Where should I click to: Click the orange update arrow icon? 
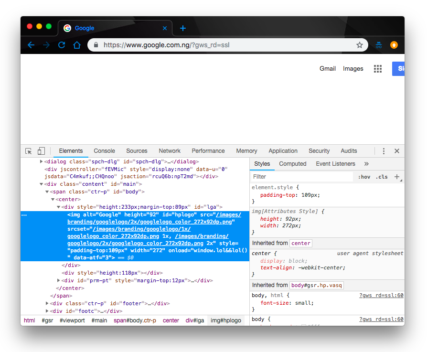(394, 45)
